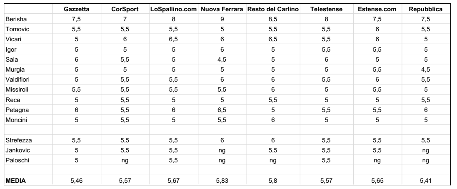Select Petagna's Nuova Ferrara rating 6,5
This screenshot has width=457, height=189.
222,110
